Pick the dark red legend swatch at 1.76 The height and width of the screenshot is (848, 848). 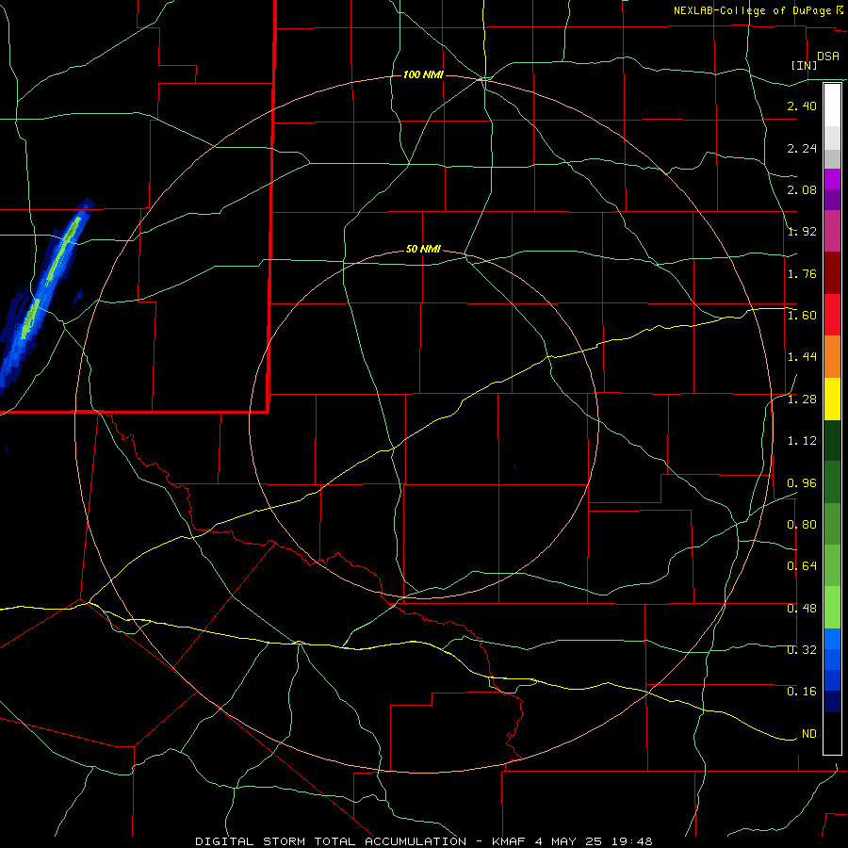coord(832,273)
